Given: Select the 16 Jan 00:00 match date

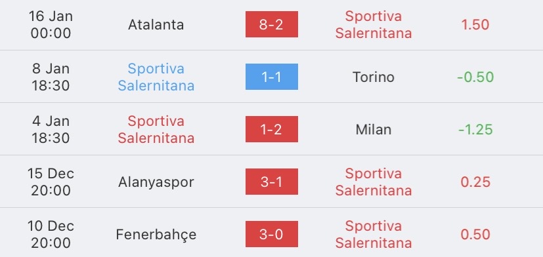Looking at the screenshot, I should [x=51, y=24].
